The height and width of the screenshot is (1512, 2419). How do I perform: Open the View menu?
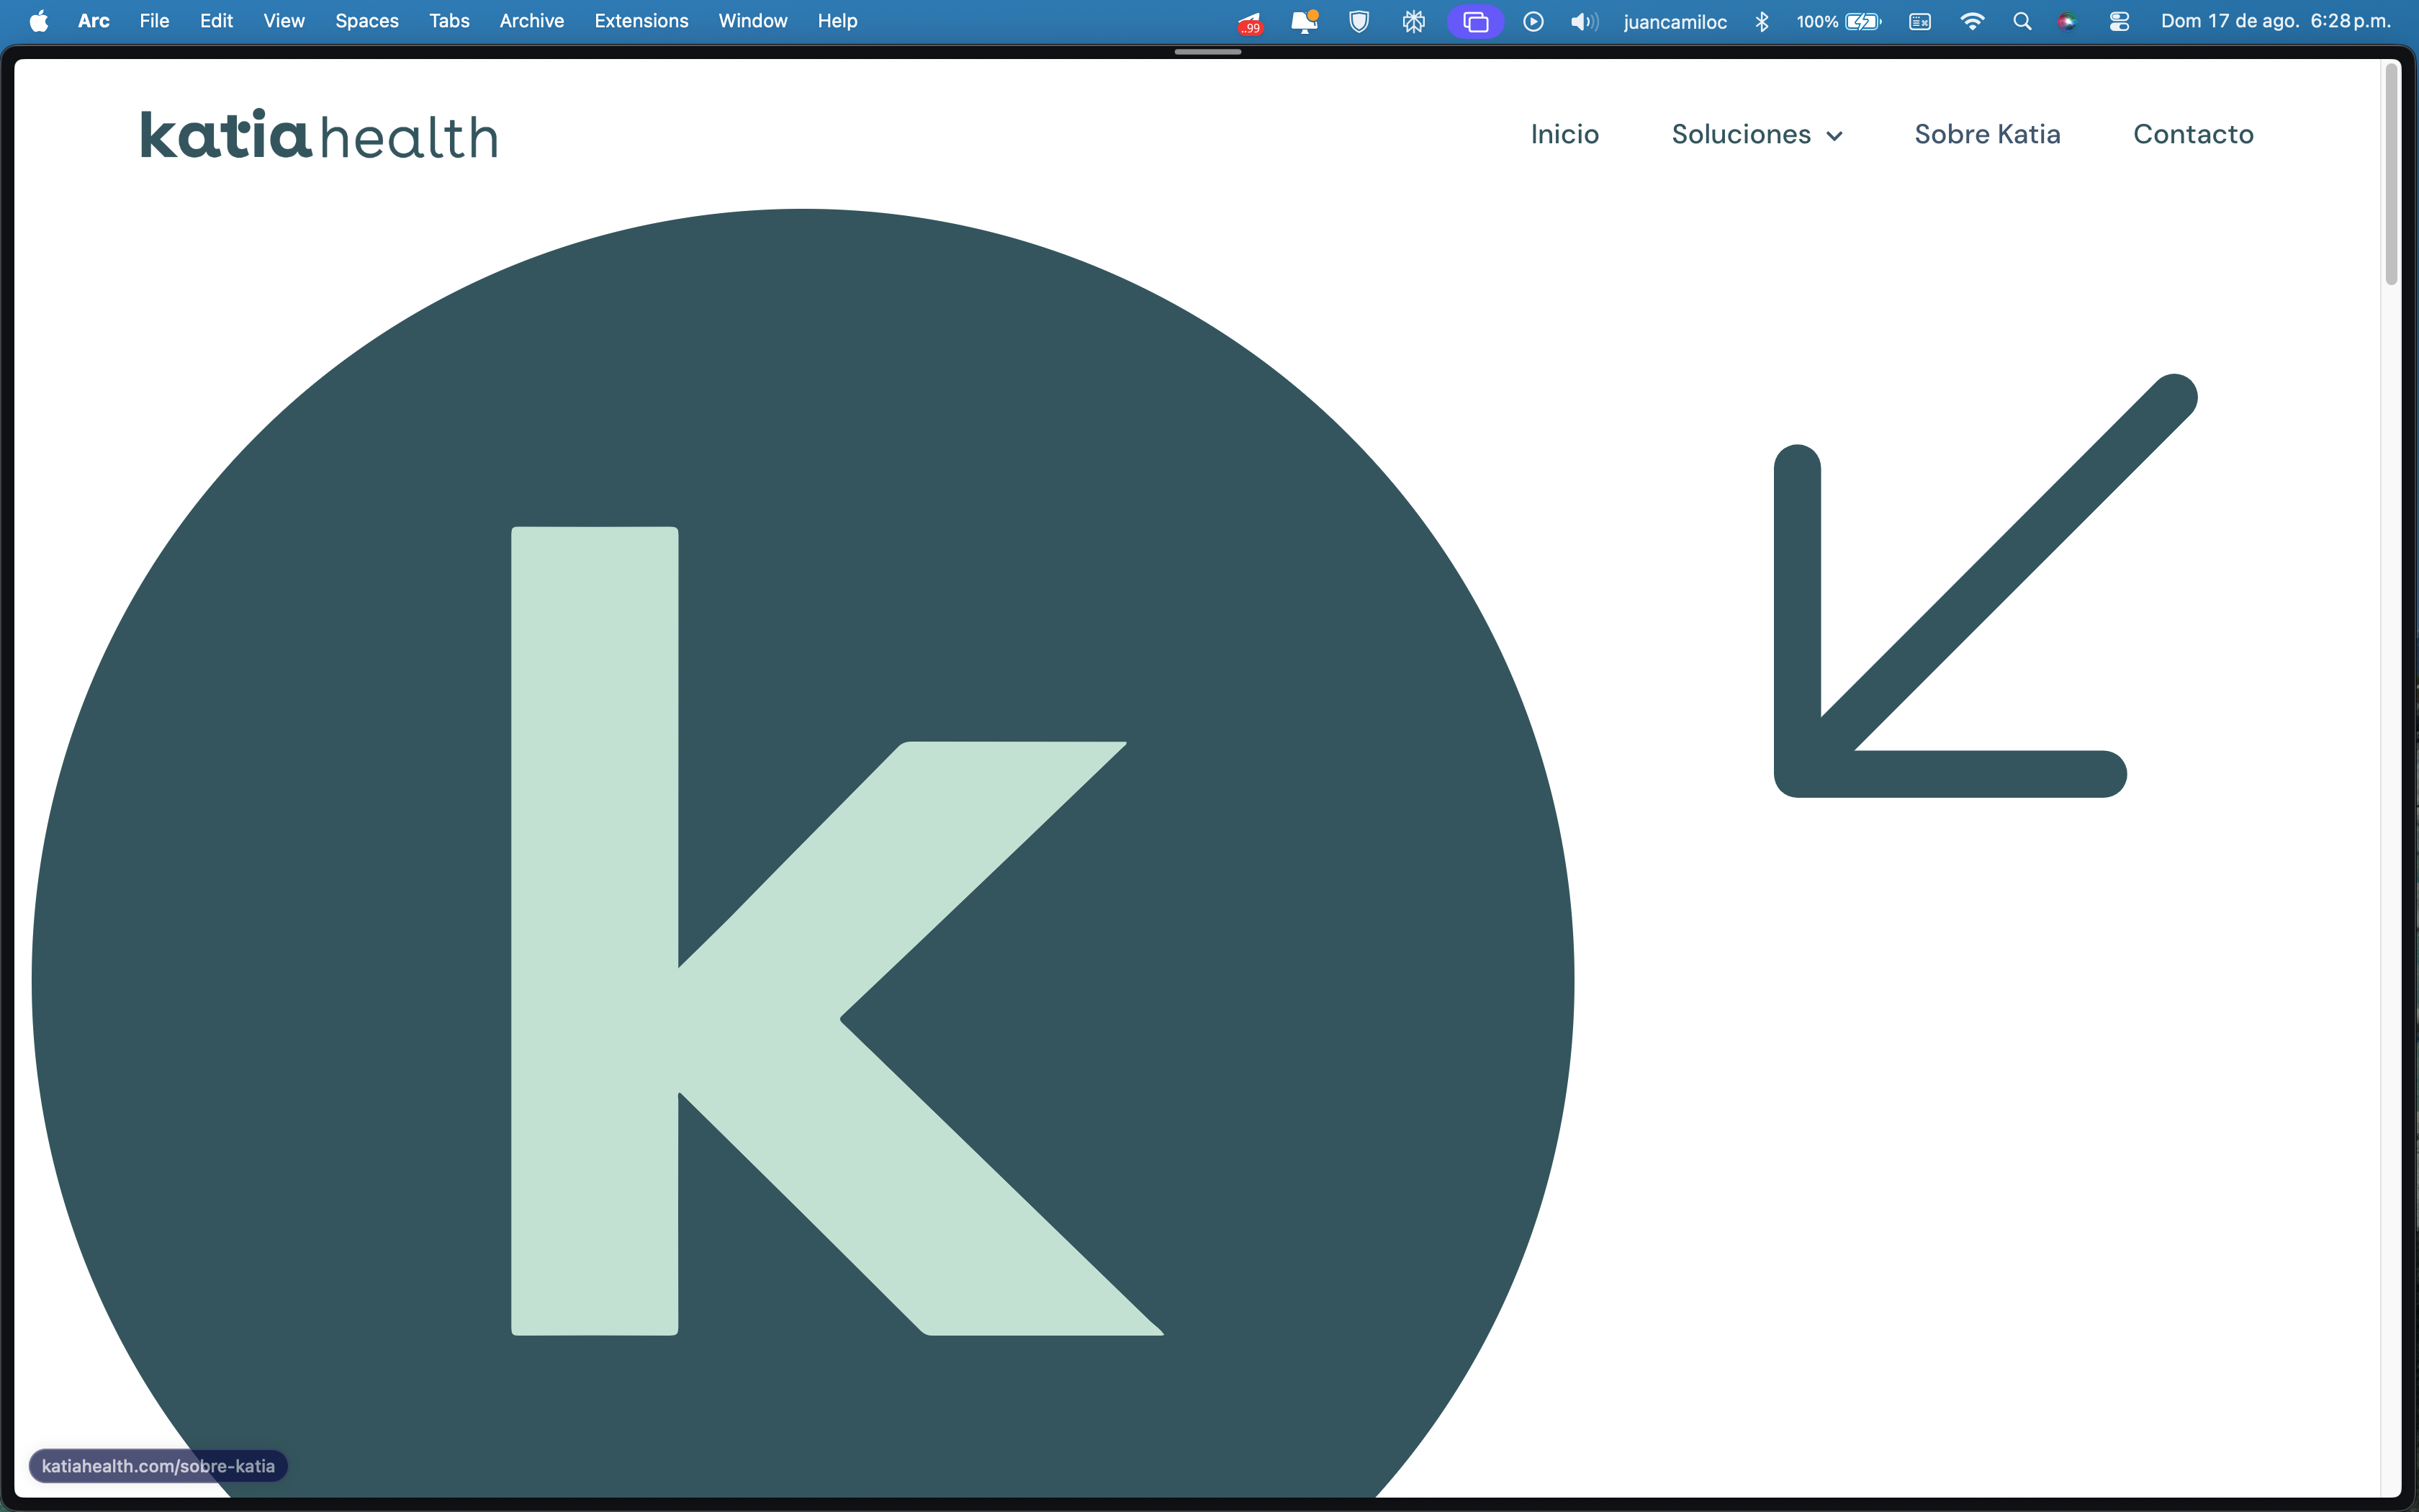284,21
